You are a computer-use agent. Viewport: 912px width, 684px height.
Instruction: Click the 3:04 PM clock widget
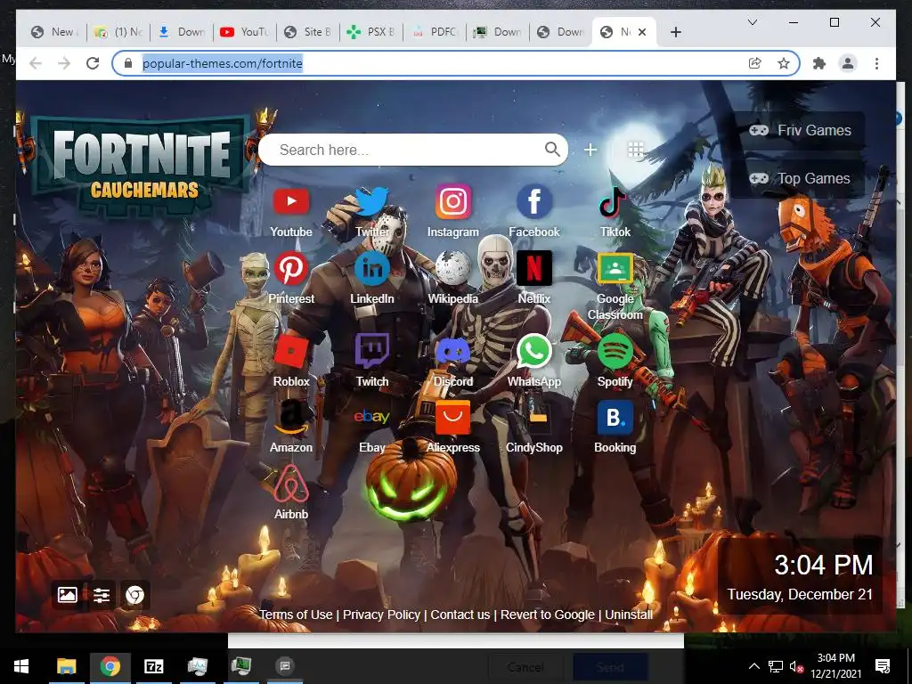[801, 576]
